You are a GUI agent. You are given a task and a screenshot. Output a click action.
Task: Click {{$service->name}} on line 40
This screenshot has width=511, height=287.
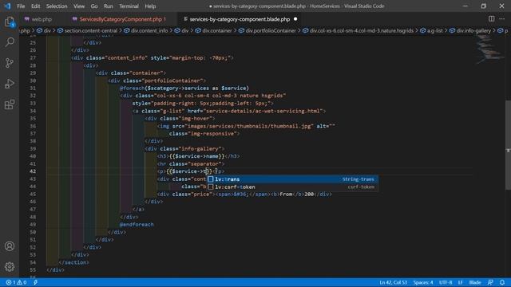coord(197,156)
